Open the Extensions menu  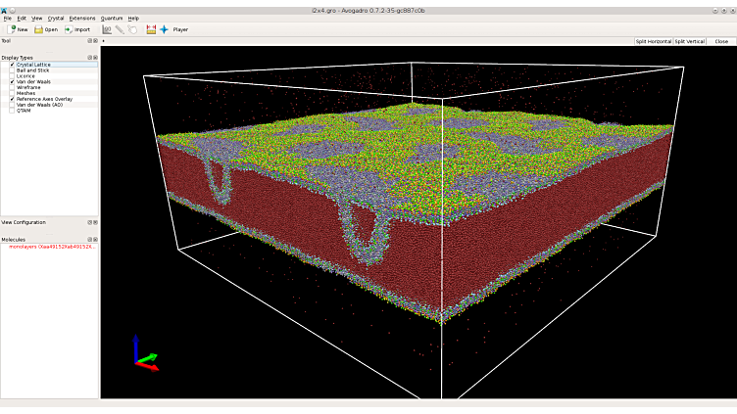(x=82, y=18)
